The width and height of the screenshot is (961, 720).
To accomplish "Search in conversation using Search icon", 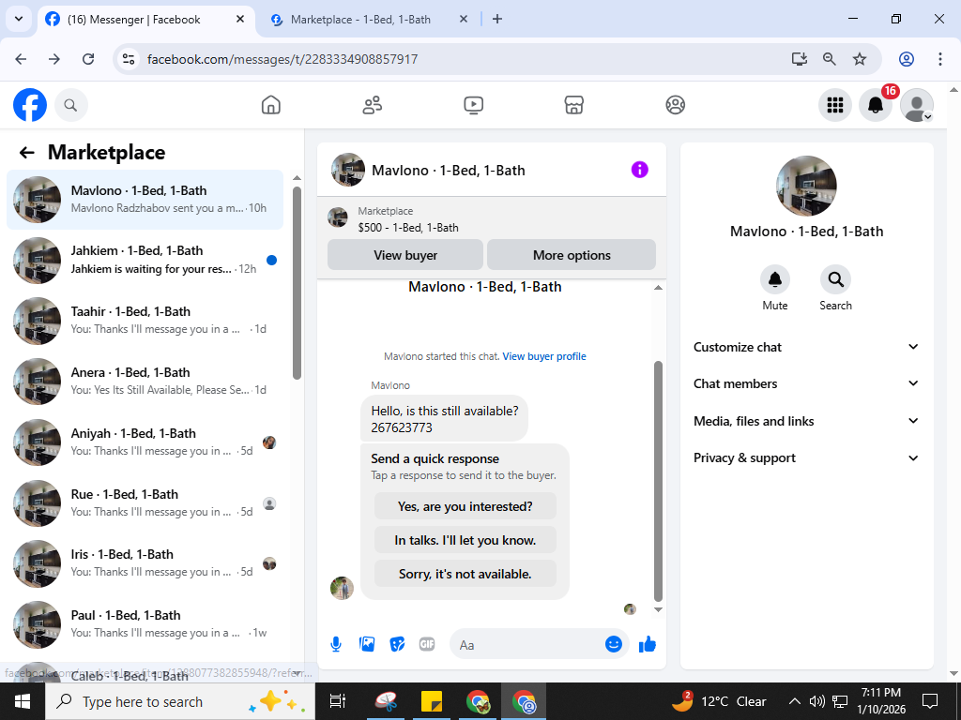I will point(835,279).
